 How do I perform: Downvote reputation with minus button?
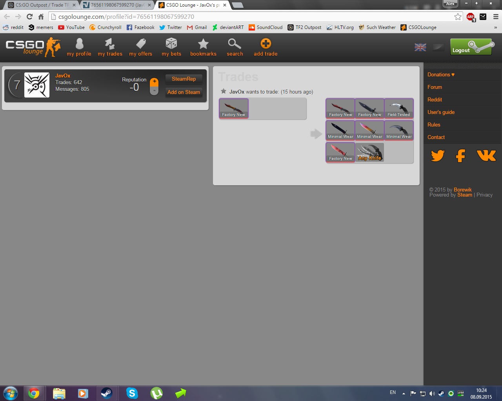pyautogui.click(x=154, y=91)
